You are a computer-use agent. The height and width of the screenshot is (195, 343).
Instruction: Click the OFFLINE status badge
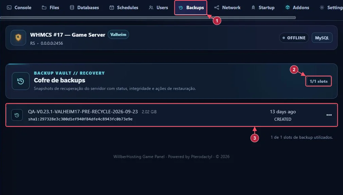pyautogui.click(x=294, y=38)
